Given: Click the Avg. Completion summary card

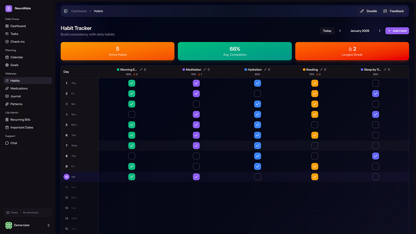Looking at the screenshot, I should coord(235,51).
